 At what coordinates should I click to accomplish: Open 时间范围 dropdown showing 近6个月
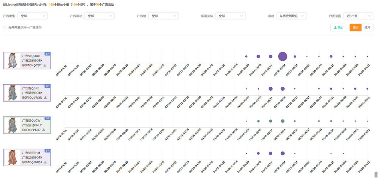coord(358,16)
